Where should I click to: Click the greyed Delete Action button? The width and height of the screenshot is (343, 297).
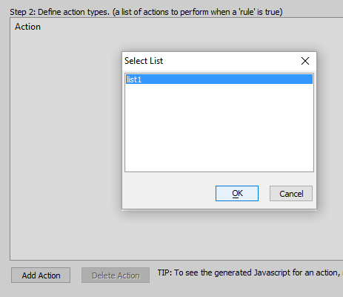point(116,275)
